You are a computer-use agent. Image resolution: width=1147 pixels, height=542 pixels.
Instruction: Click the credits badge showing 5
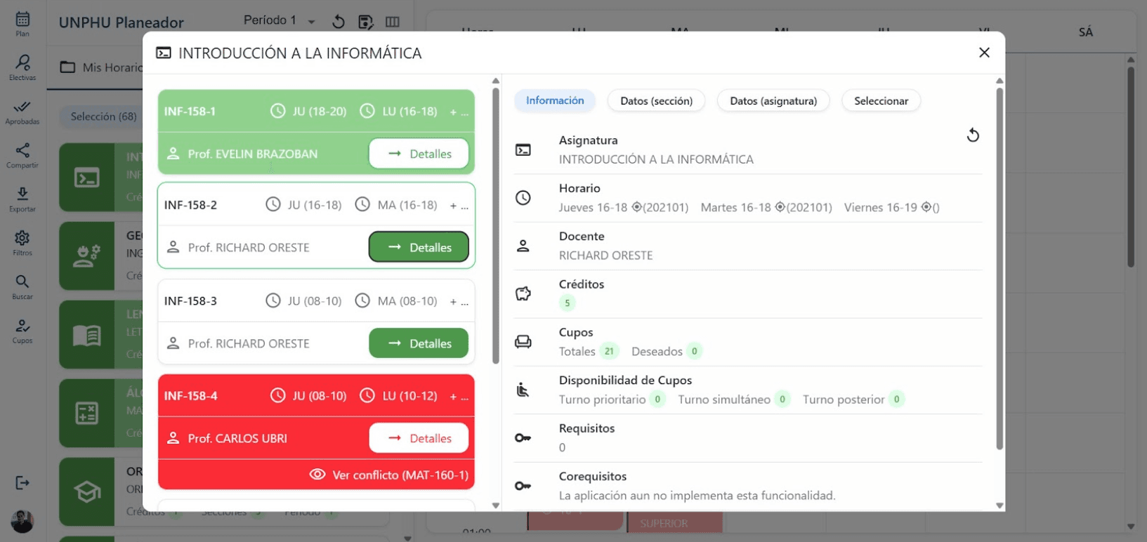click(567, 303)
